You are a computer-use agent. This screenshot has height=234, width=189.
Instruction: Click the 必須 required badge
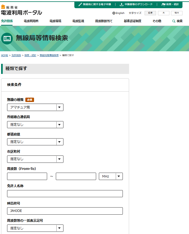click(30, 100)
